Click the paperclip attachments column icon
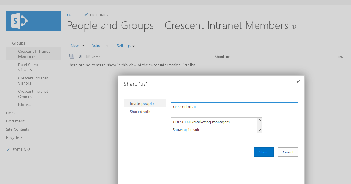 [80, 56]
